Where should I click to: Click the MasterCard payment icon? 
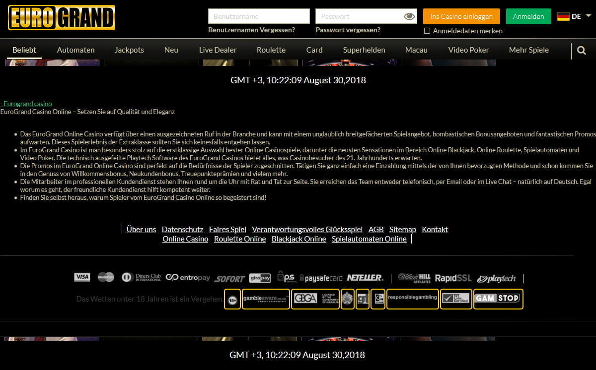click(x=106, y=277)
